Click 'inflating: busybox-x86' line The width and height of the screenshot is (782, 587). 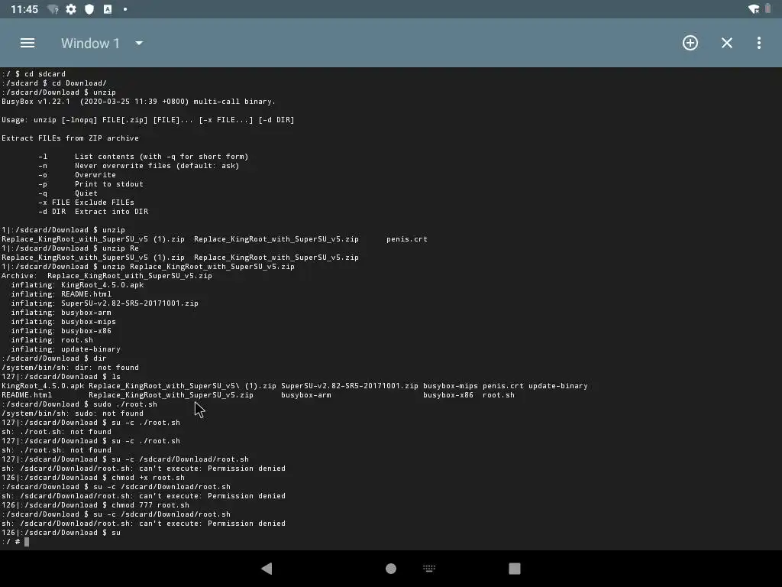pyautogui.click(x=61, y=331)
